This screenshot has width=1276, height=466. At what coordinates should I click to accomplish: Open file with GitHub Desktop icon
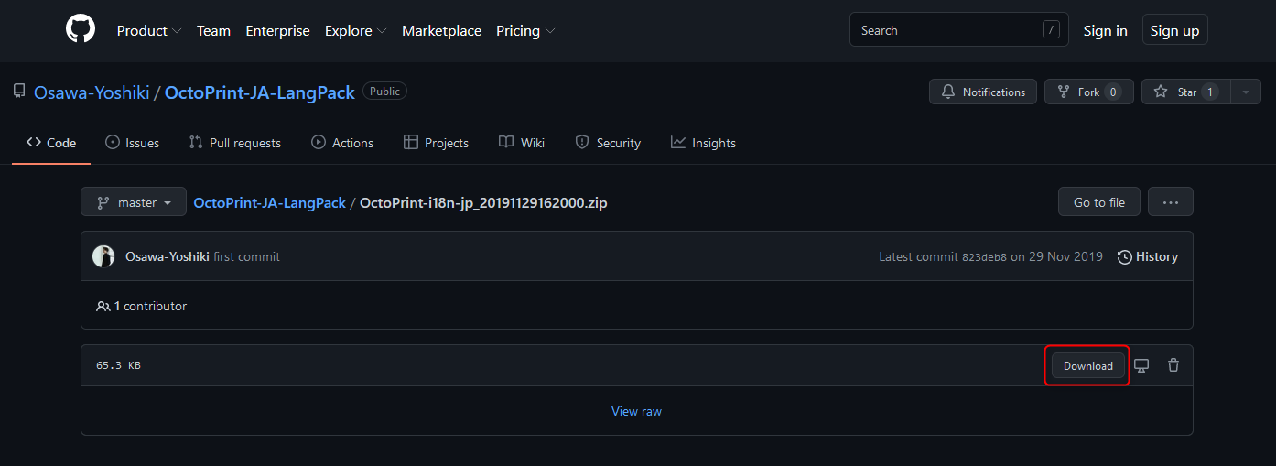click(x=1141, y=365)
